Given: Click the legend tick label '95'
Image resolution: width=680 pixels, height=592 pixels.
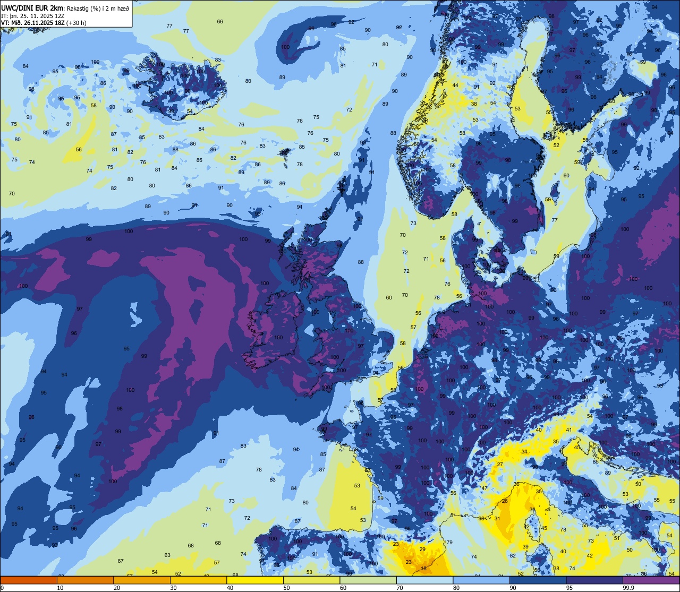Looking at the screenshot, I should point(569,588).
